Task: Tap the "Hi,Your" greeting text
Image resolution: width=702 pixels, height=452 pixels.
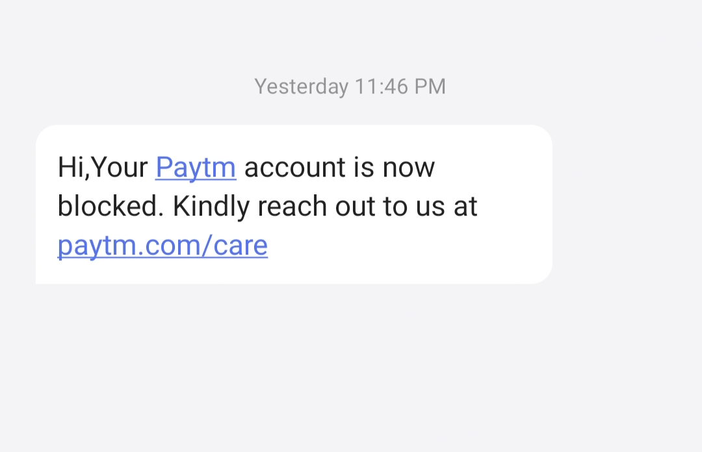Action: point(103,168)
